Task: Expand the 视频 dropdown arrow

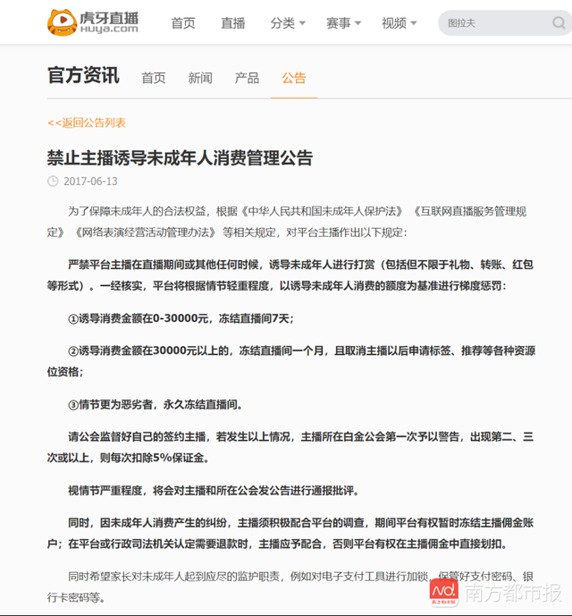Action: click(x=413, y=23)
